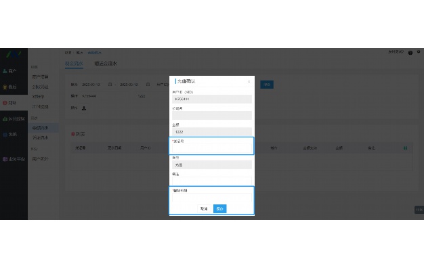Click the blue search button behind the dialog

coord(267,85)
